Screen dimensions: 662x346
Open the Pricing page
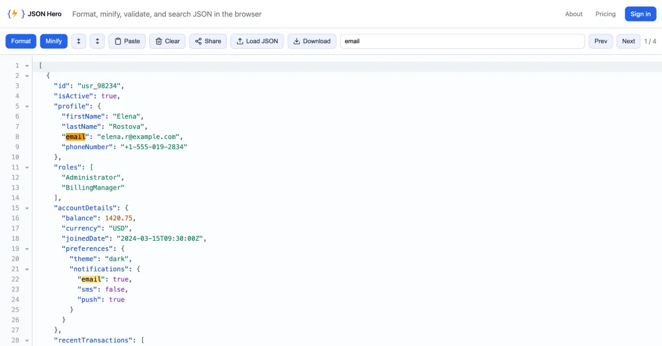coord(605,14)
